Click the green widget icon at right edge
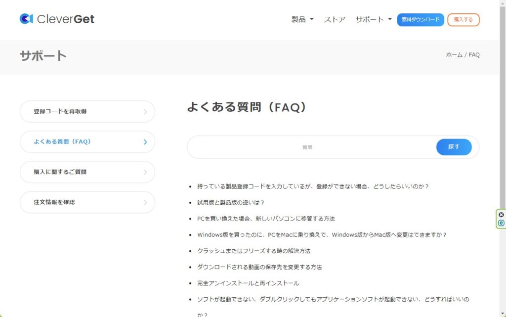Screen dimensions: 506x317 [501, 223]
